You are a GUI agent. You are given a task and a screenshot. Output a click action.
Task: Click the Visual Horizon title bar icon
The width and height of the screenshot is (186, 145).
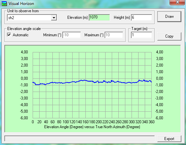click(4, 4)
